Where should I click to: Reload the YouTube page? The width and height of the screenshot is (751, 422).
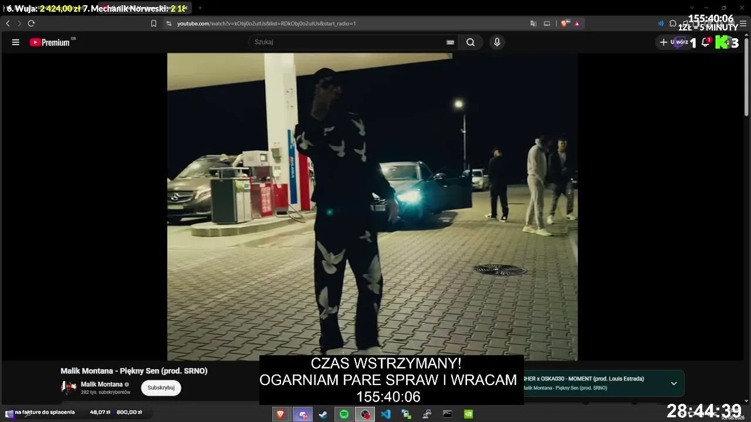click(x=31, y=23)
